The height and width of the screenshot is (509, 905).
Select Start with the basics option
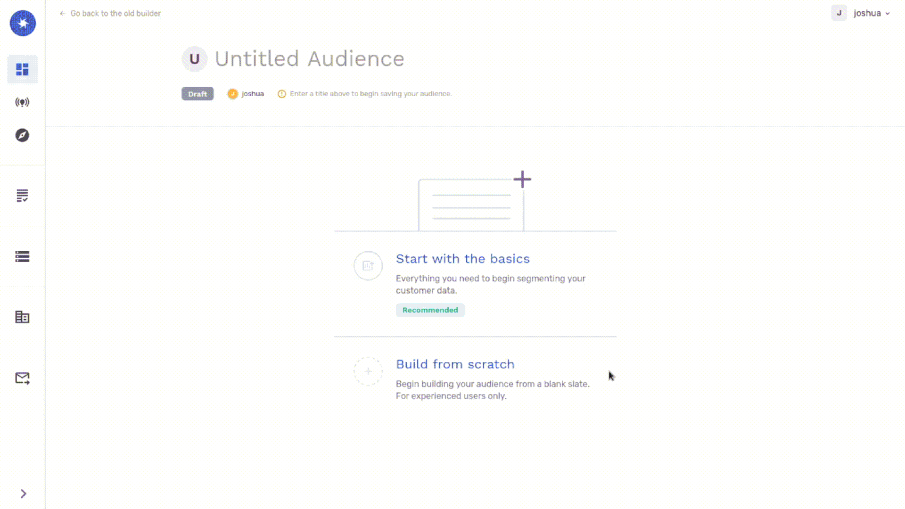coord(462,259)
